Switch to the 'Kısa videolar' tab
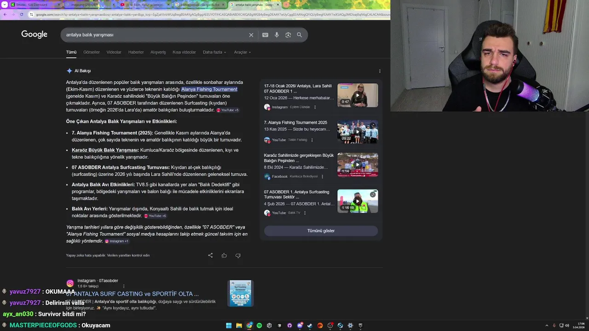This screenshot has width=589, height=331. [184, 52]
